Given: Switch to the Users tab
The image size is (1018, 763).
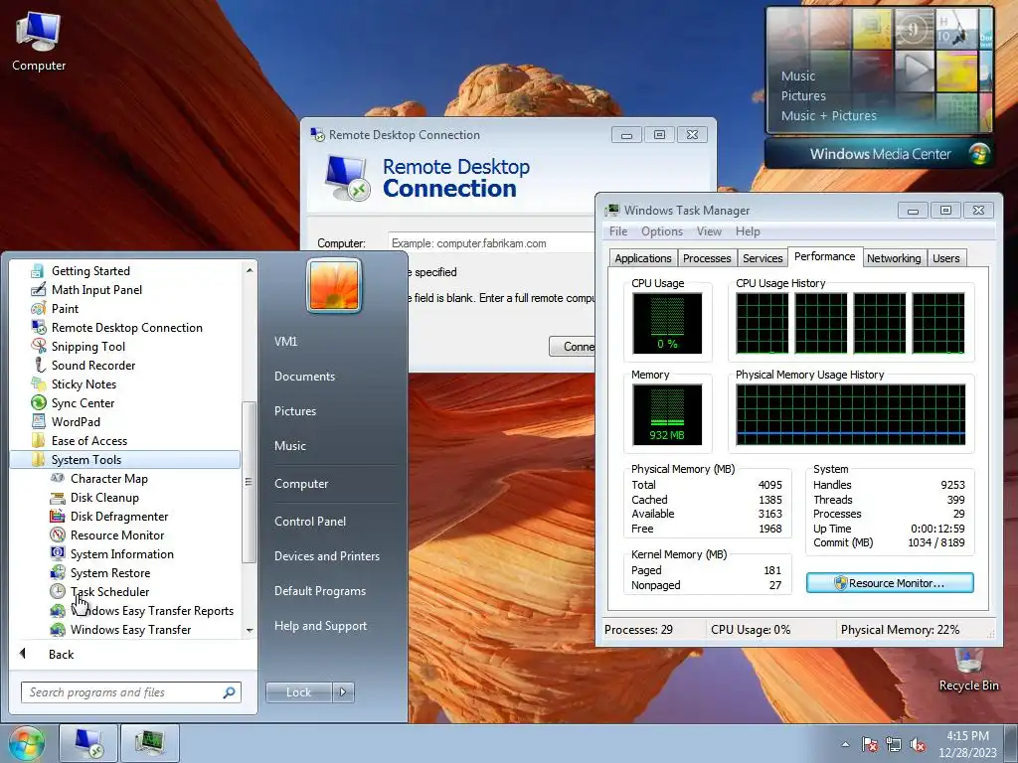Looking at the screenshot, I should [x=946, y=258].
